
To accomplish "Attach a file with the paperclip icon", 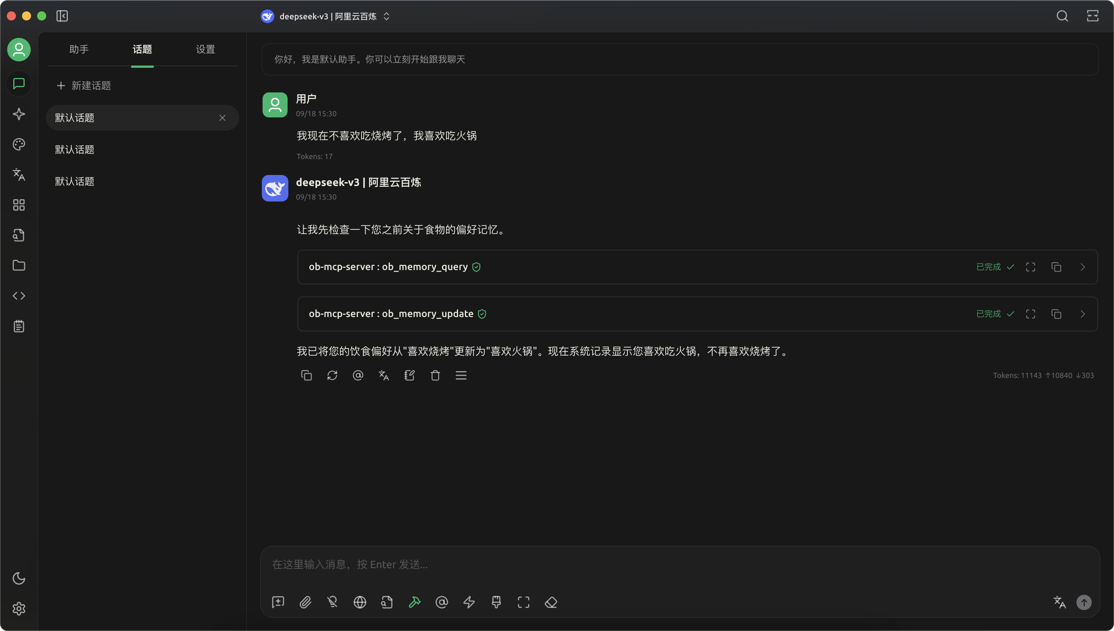I will 305,602.
